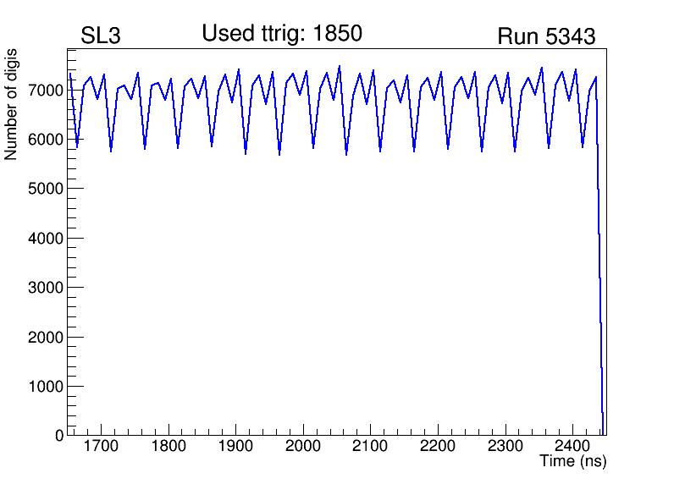Viewport: 674px width, 484px height.
Task: Click the 1800 tick label on x-axis
Action: click(168, 446)
